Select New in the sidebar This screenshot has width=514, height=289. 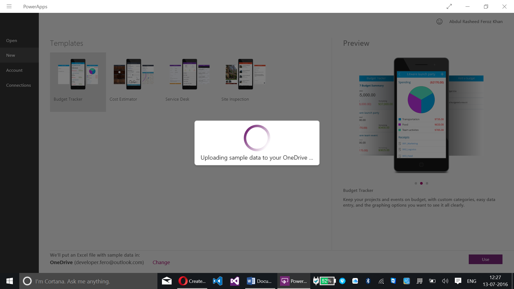pyautogui.click(x=19, y=55)
